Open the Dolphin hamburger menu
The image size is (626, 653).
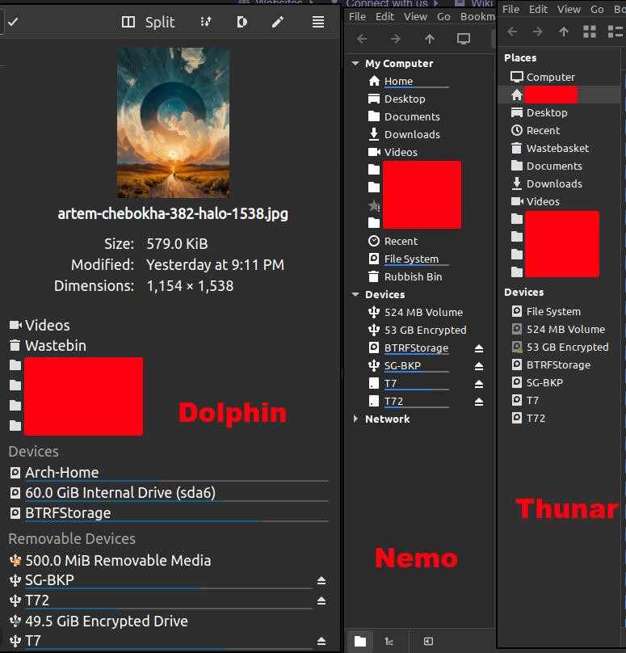(x=318, y=22)
